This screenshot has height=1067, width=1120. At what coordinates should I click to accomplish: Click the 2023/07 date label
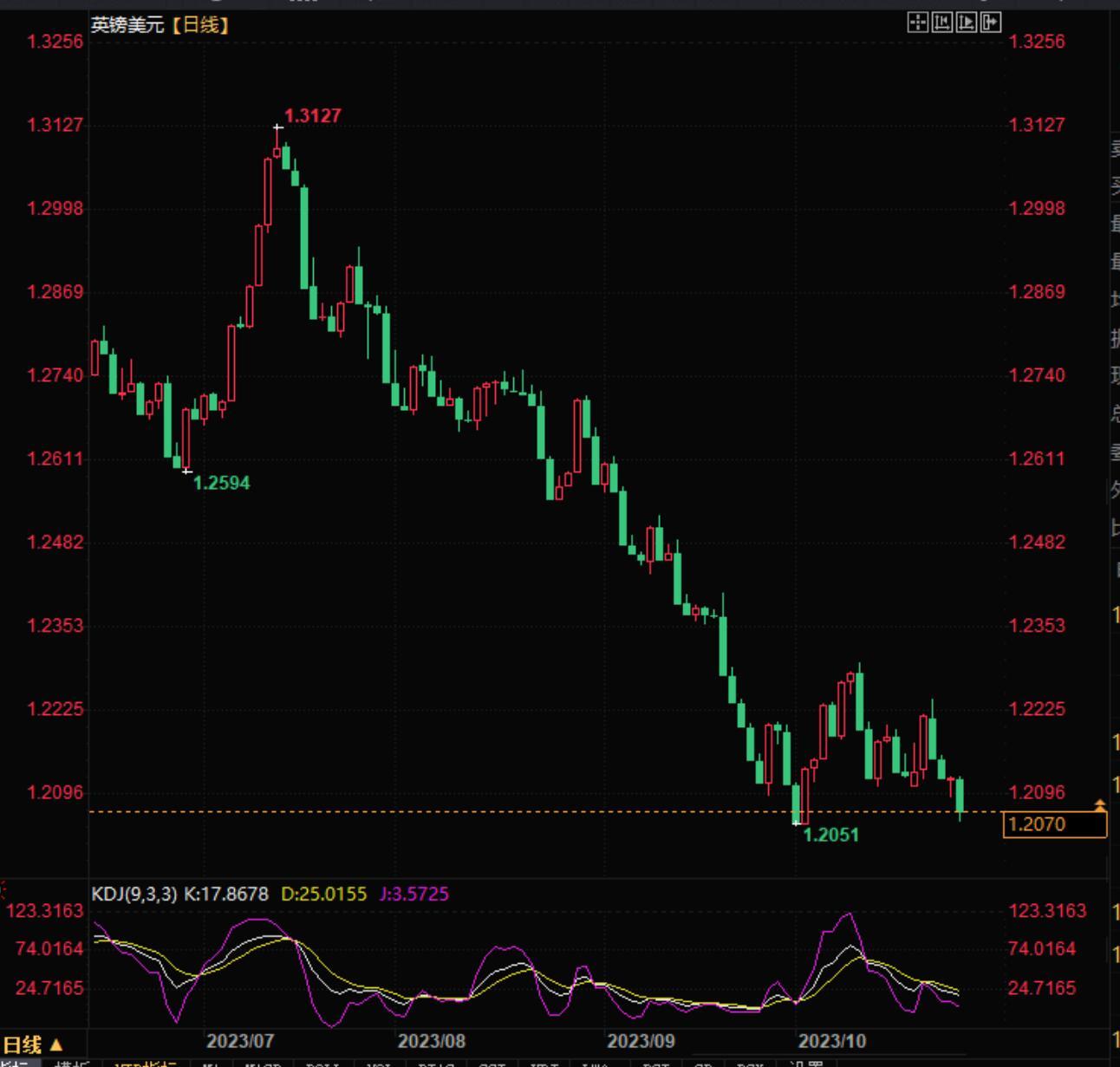(x=240, y=1041)
